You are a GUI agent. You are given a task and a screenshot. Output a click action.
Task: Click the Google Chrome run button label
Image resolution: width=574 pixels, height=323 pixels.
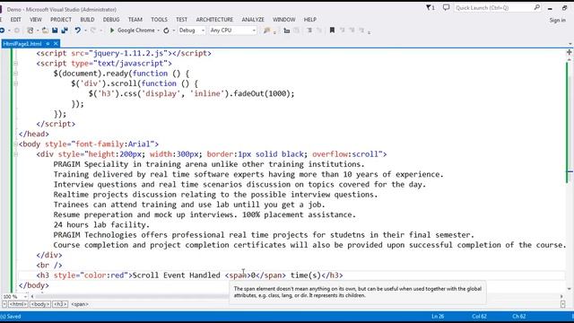[x=135, y=31]
